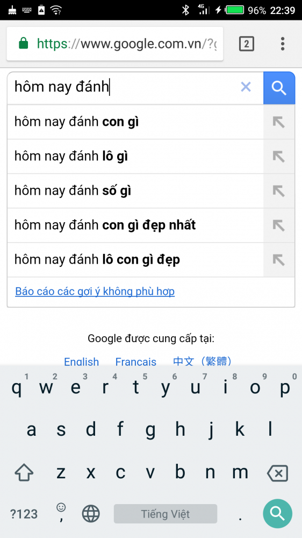Viewport: 302px width, 538px height.
Task: Switch Google to English language link
Action: tap(82, 362)
